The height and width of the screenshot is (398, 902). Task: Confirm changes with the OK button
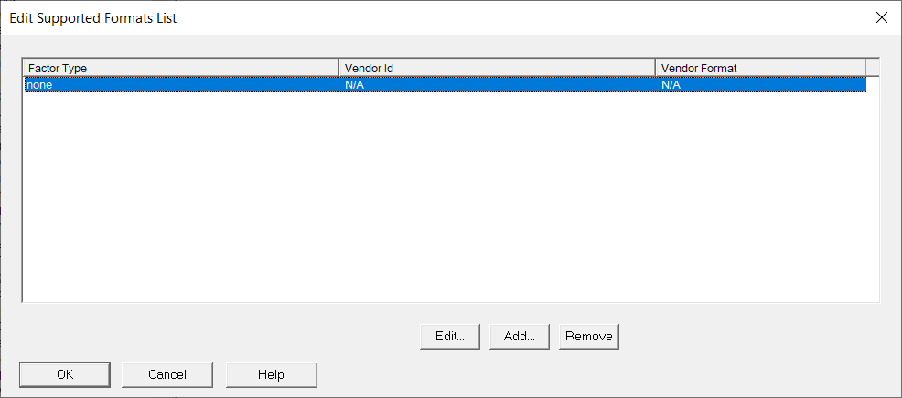[65, 374]
